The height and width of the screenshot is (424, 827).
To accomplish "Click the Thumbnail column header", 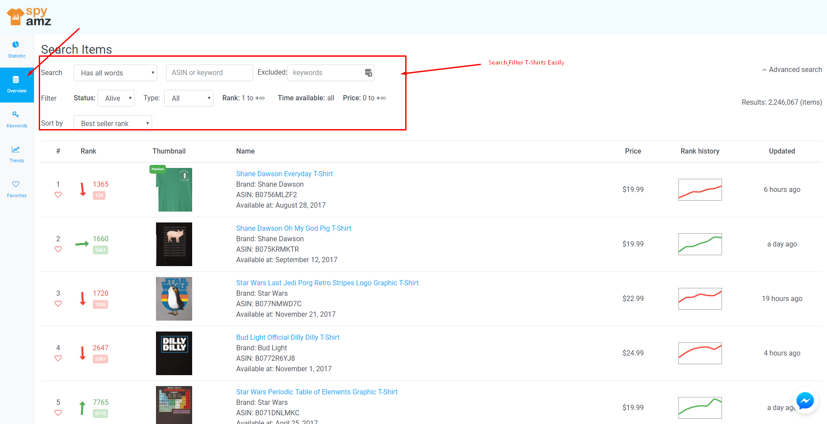I will (x=169, y=151).
